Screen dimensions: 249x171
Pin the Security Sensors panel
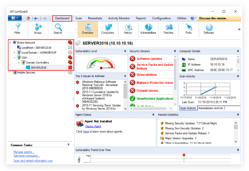point(175,51)
